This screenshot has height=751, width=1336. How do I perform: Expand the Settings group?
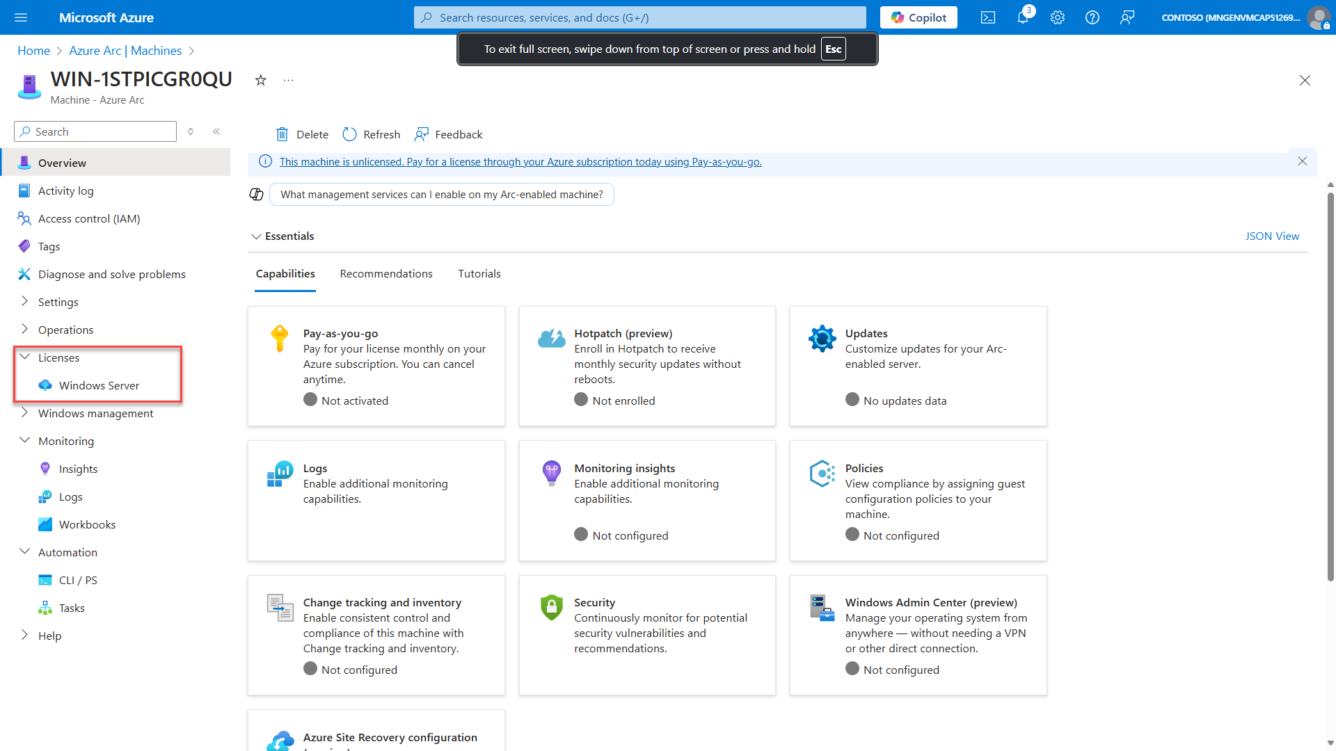(x=25, y=301)
